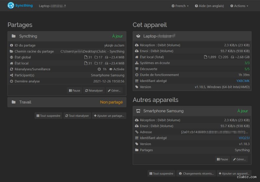Open Gérer... for the Syncthing share

point(114,90)
